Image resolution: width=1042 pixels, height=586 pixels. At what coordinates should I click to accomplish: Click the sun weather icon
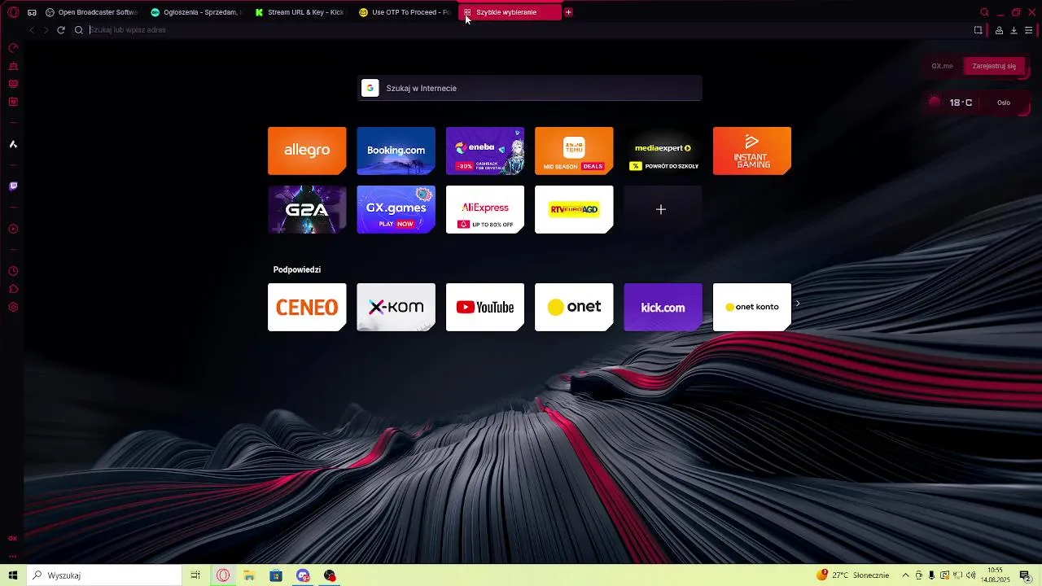pos(935,102)
